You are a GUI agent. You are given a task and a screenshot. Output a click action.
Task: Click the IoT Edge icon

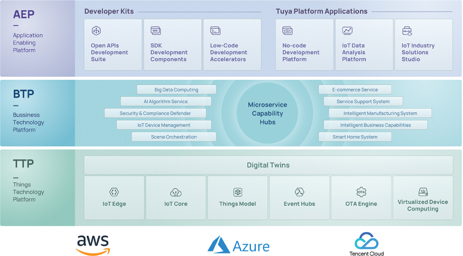click(x=114, y=192)
